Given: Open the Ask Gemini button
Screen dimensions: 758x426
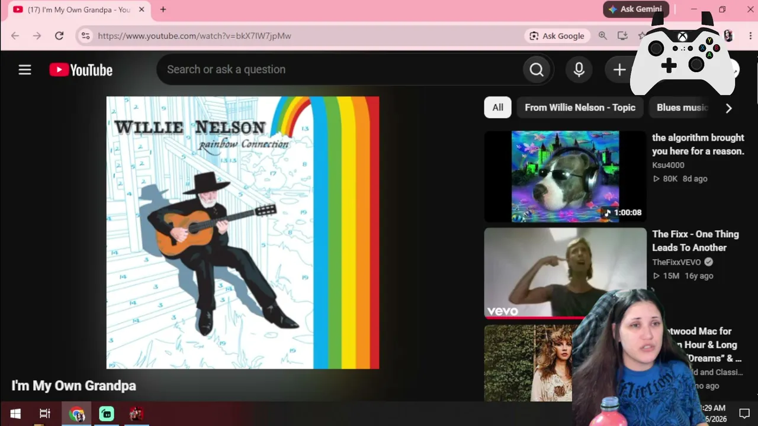Looking at the screenshot, I should pos(636,9).
